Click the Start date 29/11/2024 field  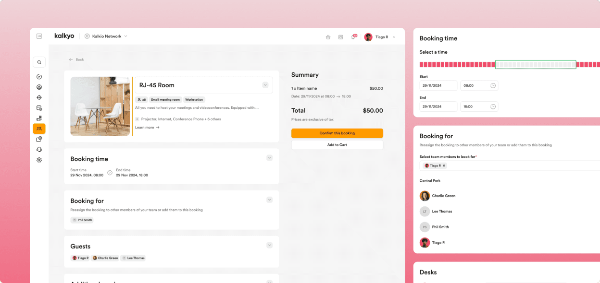438,85
